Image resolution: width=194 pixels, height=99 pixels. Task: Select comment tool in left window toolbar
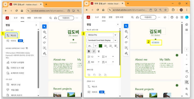click(44, 32)
